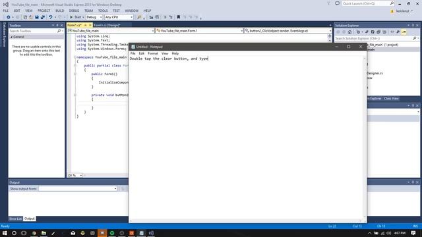Click the Save All toolbar icon
Viewport: 422px width, 237px height.
(x=42, y=17)
